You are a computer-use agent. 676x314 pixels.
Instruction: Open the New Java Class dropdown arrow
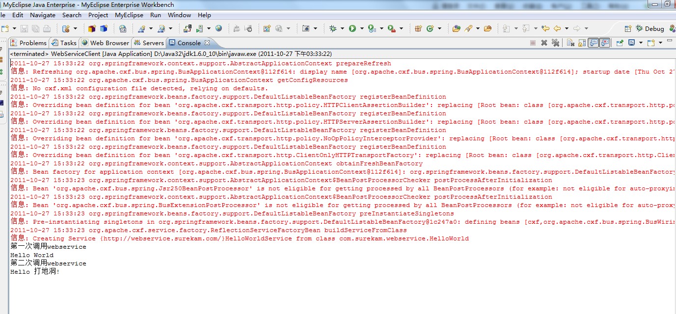tap(439, 28)
